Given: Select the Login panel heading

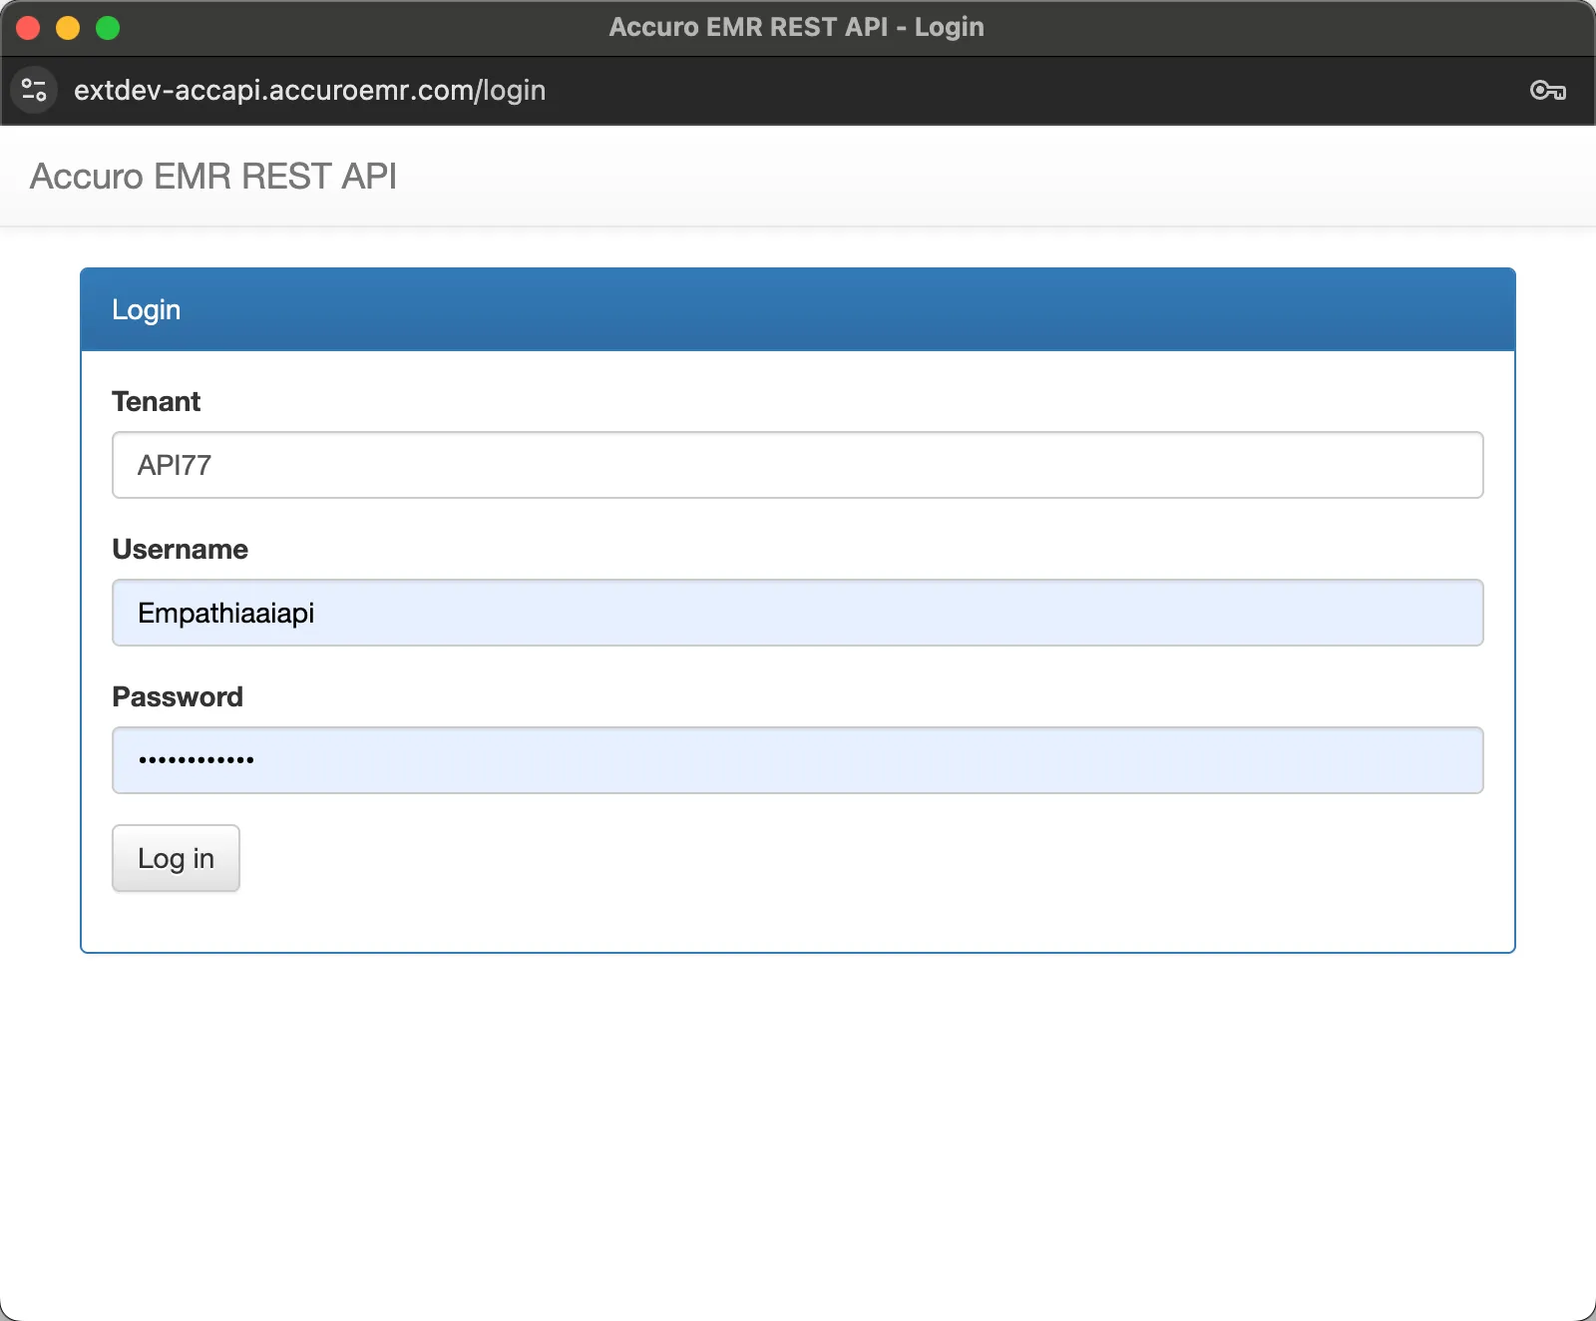Looking at the screenshot, I should point(146,309).
